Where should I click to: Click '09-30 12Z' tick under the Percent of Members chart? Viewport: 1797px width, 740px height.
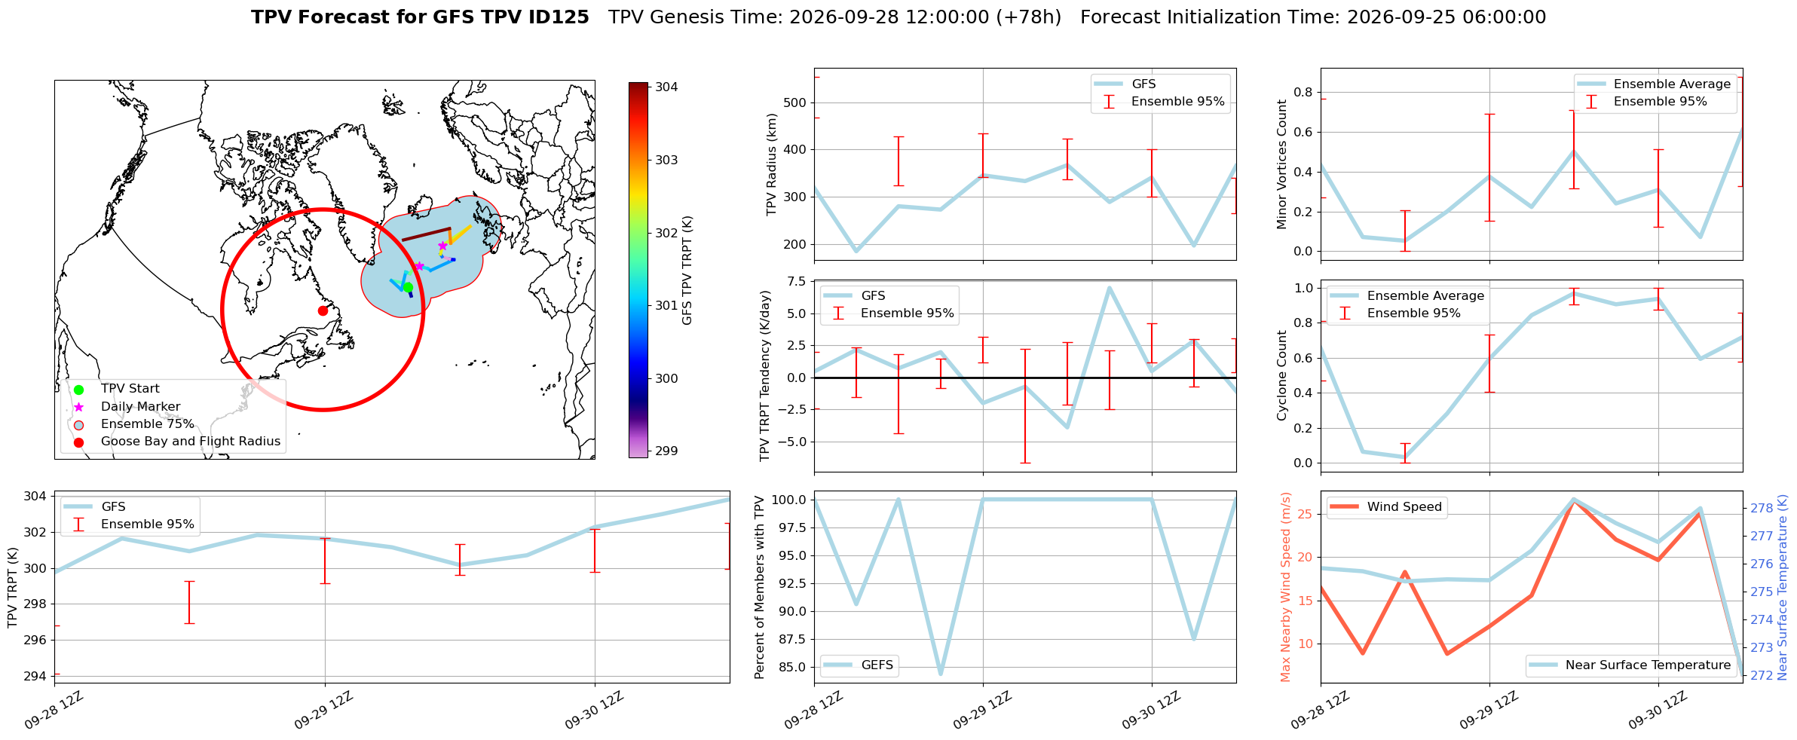(x=1150, y=710)
